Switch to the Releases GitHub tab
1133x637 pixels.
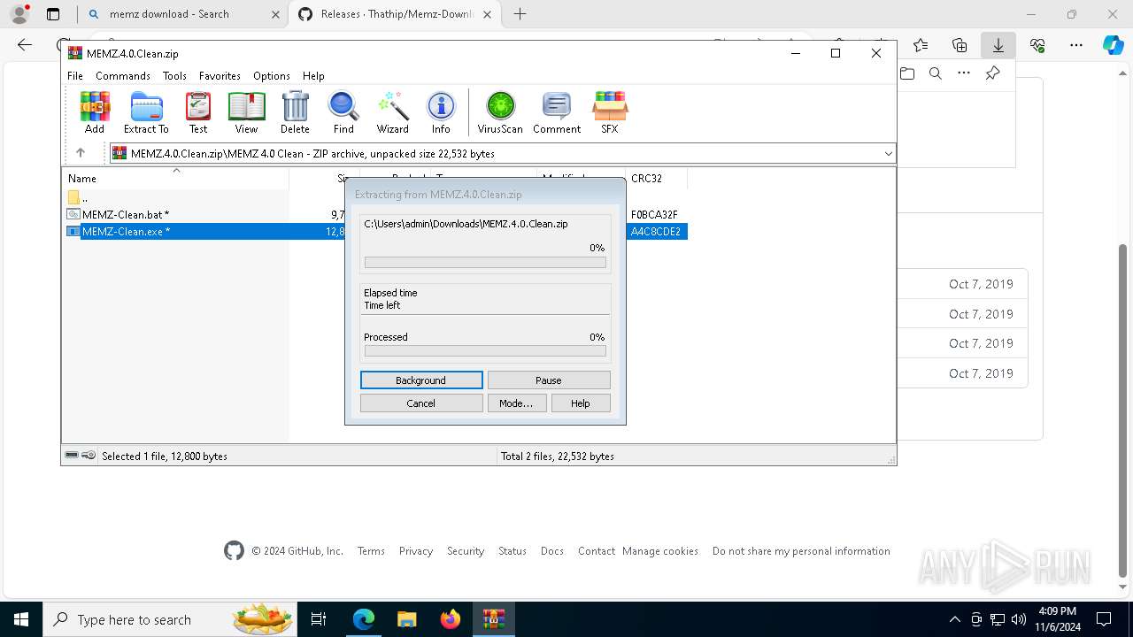395,14
